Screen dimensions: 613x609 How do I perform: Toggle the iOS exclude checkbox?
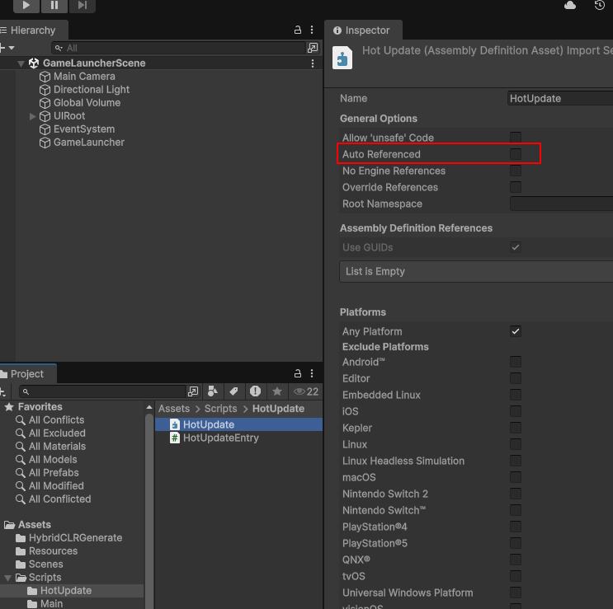point(516,411)
